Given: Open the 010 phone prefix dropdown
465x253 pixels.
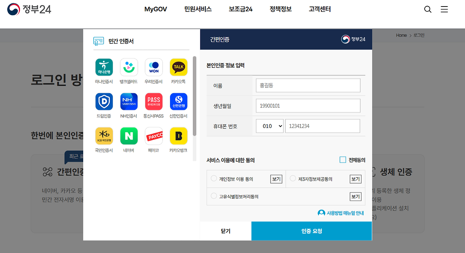Looking at the screenshot, I should (x=270, y=126).
